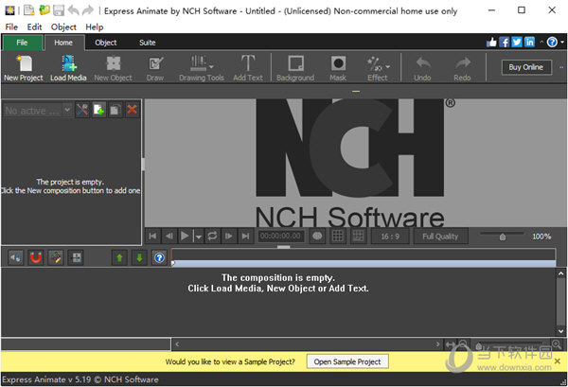Image resolution: width=568 pixels, height=387 pixels.
Task: Click the New Project icon in ribbon
Action: 24,68
